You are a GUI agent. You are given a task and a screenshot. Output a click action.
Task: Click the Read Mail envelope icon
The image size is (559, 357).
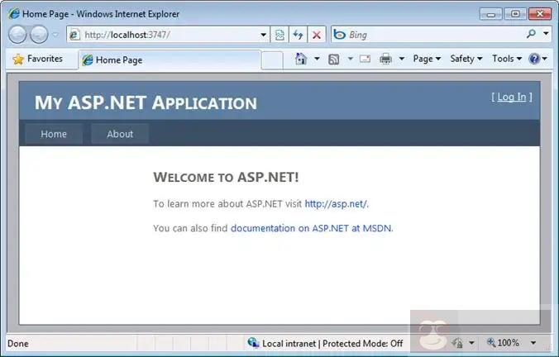tap(365, 59)
